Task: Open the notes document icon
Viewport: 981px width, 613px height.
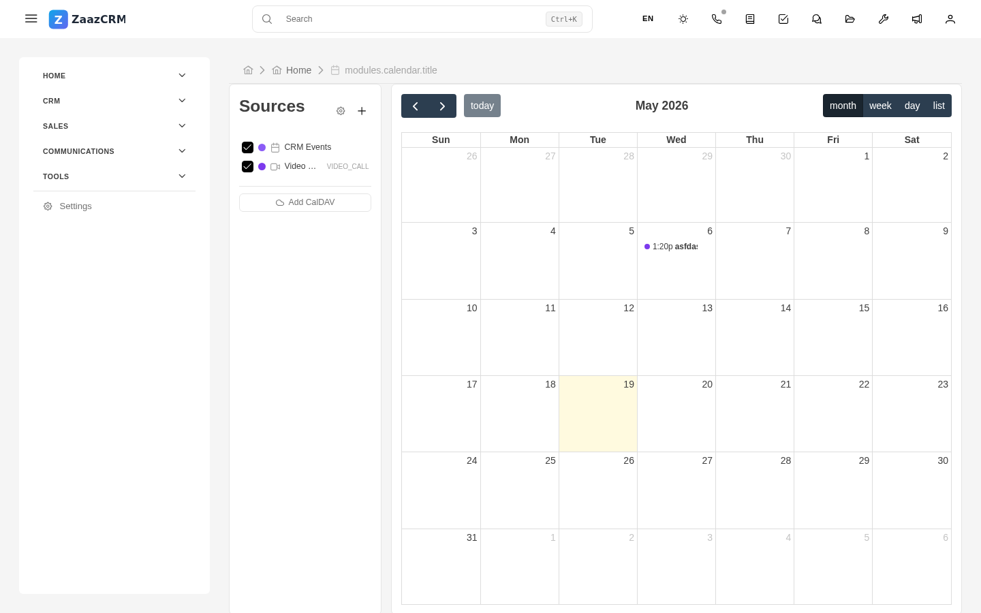Action: [x=750, y=19]
